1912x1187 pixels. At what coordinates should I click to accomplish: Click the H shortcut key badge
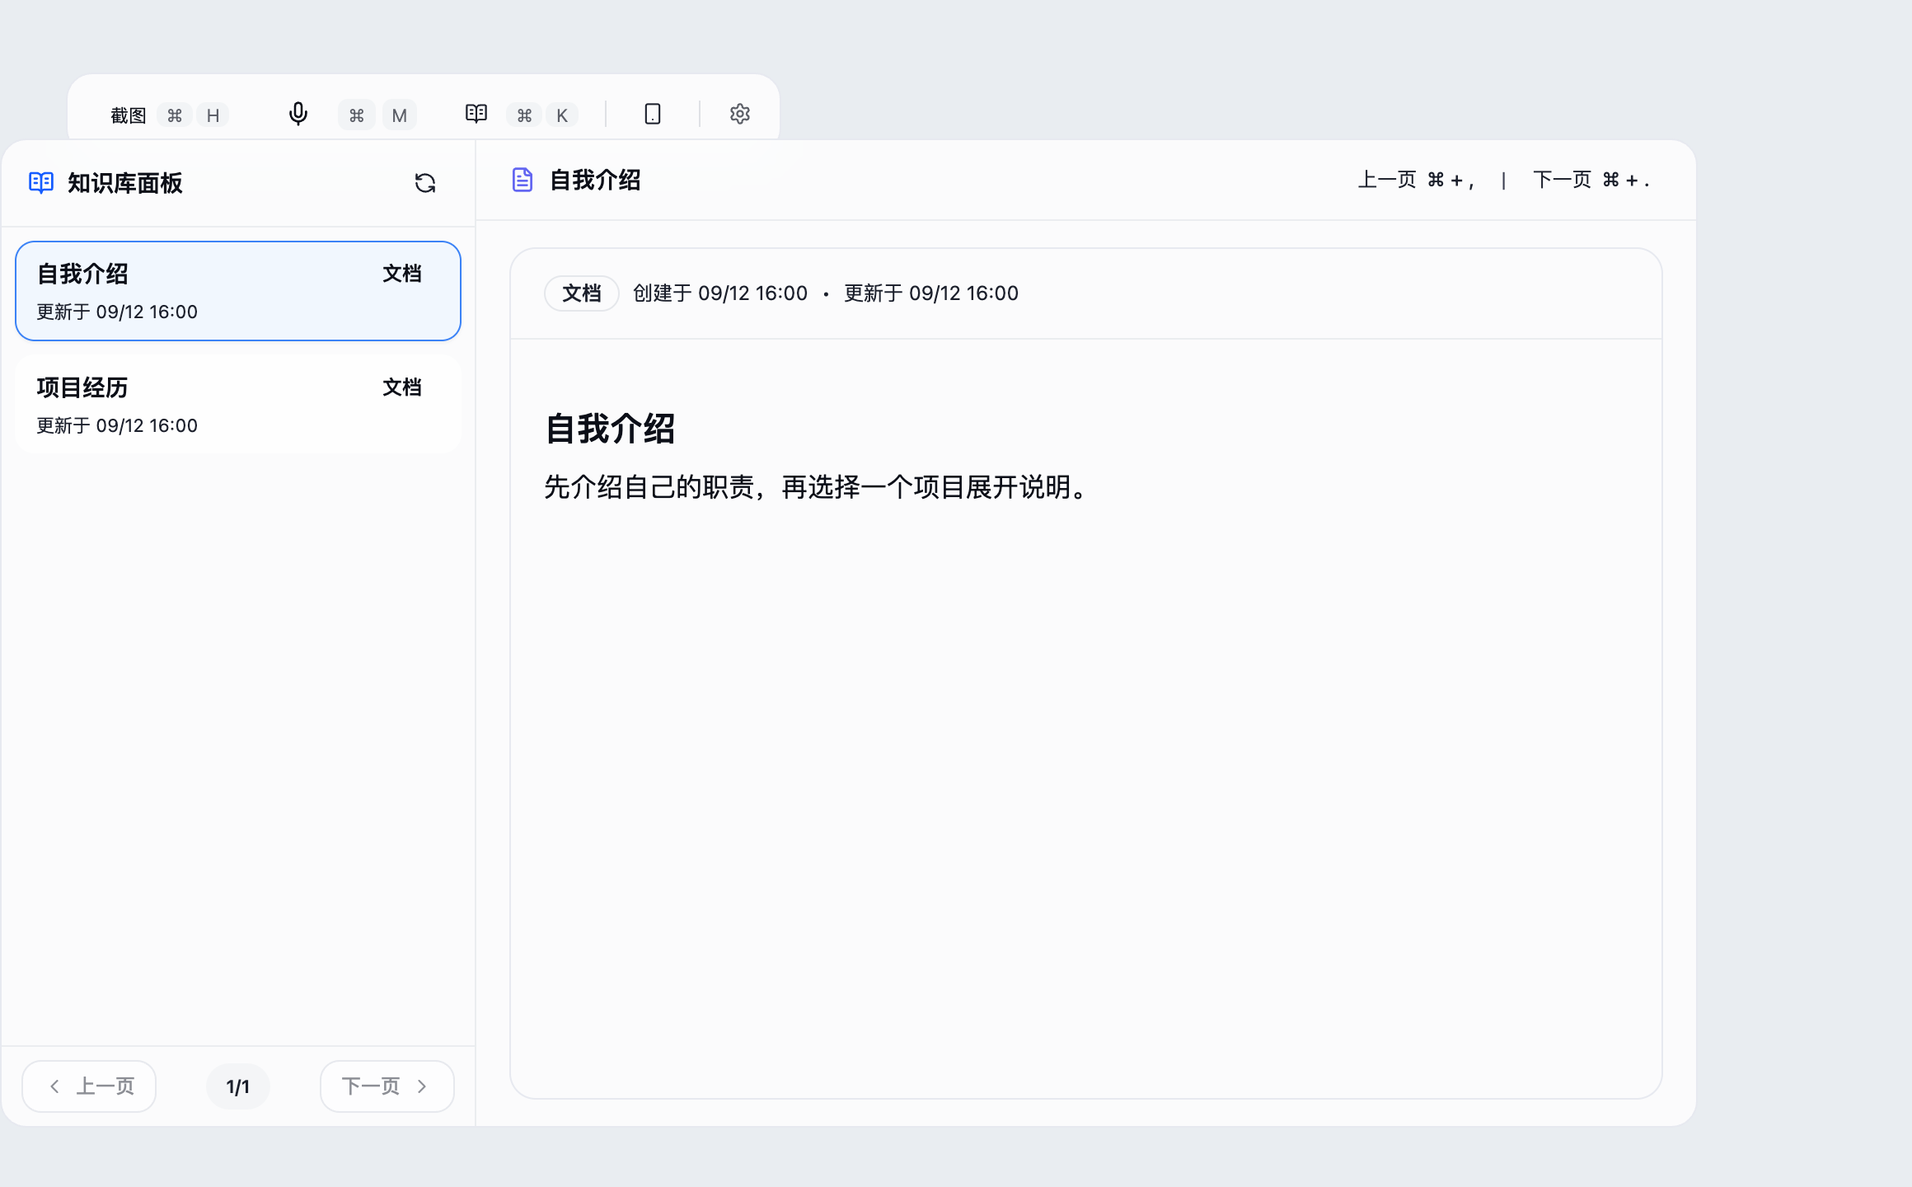point(213,115)
